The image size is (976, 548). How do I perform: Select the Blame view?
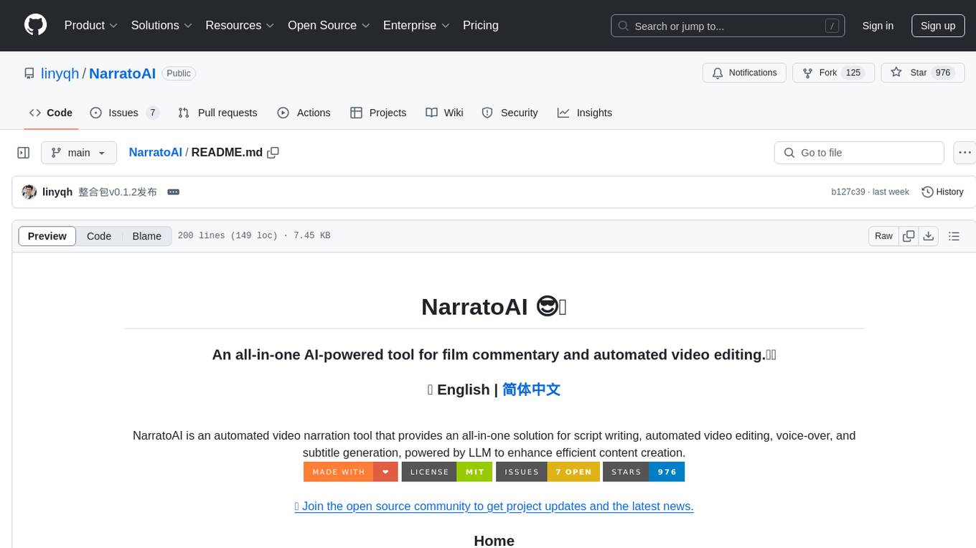click(146, 236)
